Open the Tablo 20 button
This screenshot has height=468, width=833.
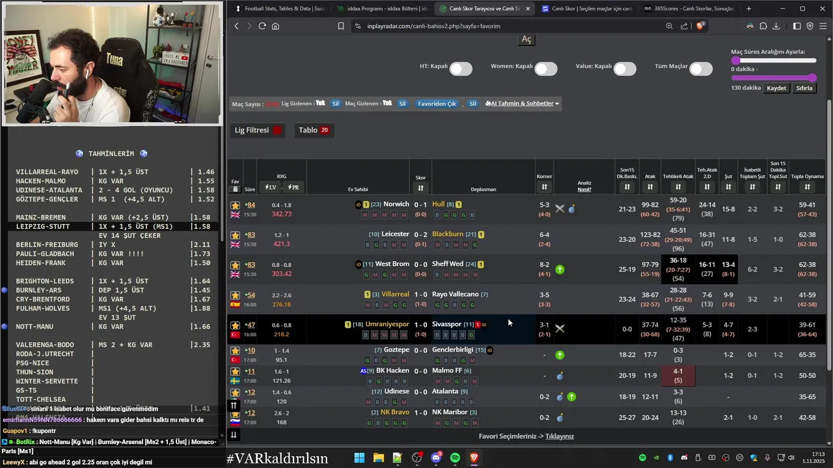coord(314,130)
